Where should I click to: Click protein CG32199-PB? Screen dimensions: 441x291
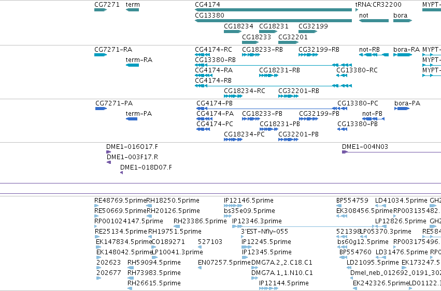tap(319, 114)
